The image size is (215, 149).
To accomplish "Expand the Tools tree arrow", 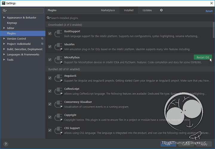I will coord(4,60).
